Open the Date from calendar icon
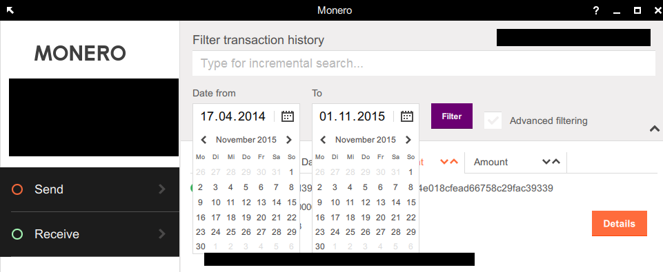This screenshot has height=272, width=663. click(288, 116)
